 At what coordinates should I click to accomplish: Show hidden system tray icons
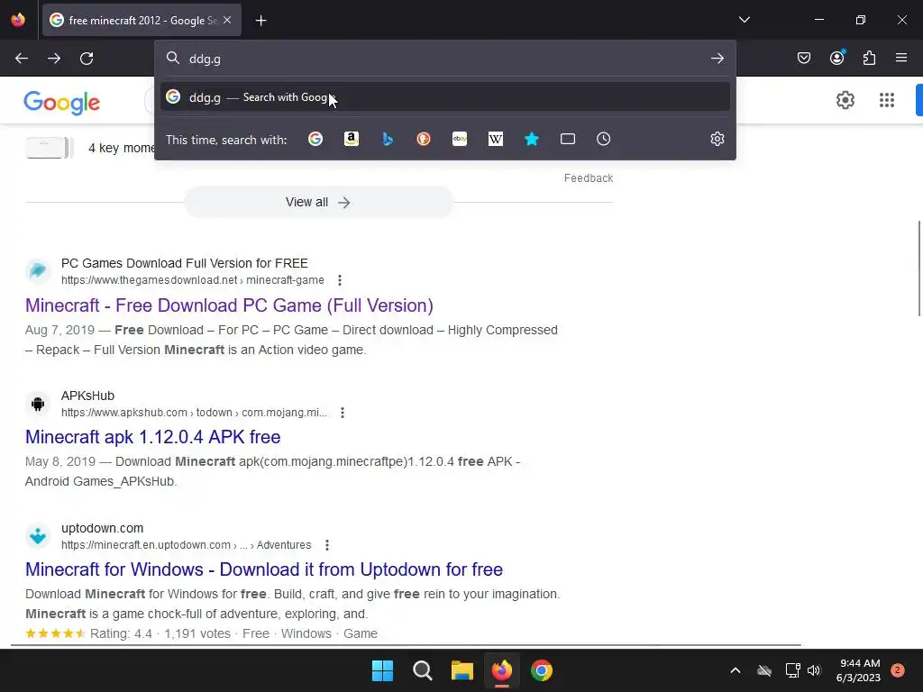[736, 670]
